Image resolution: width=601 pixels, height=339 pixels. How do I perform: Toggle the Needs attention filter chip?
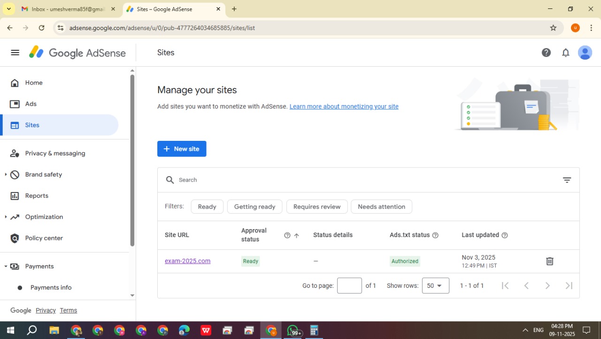381,207
